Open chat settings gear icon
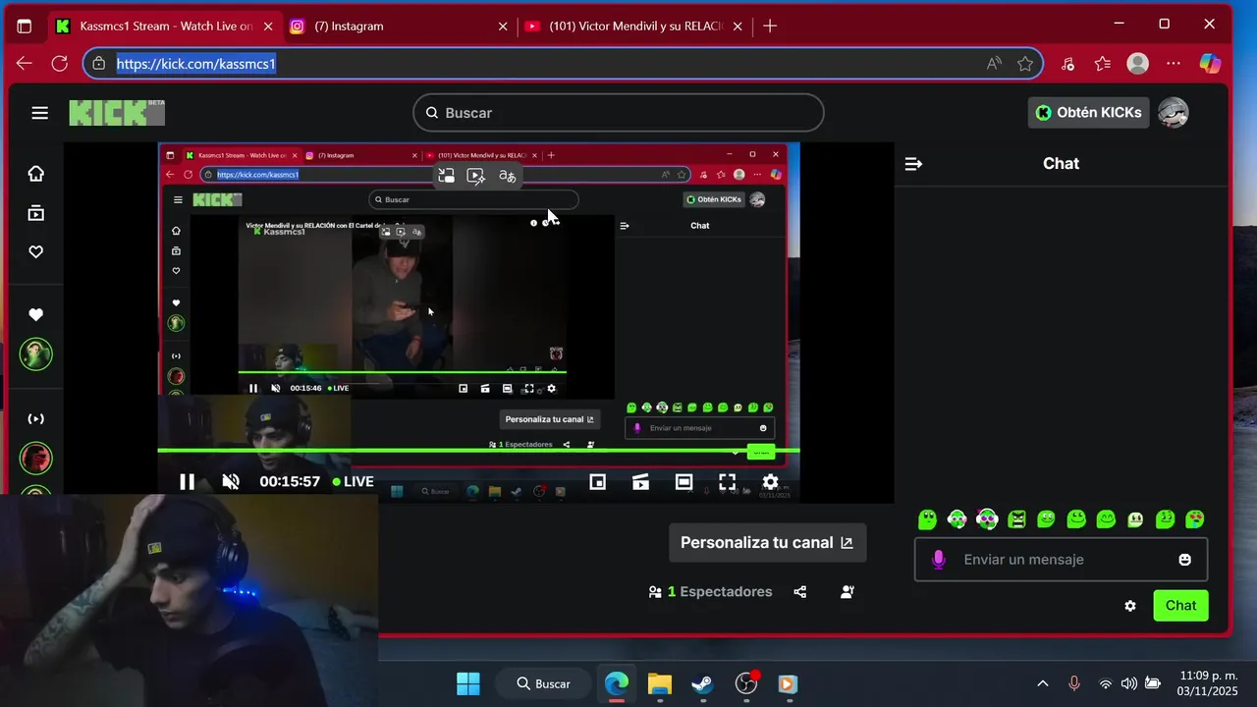This screenshot has height=707, width=1257. [x=1130, y=606]
